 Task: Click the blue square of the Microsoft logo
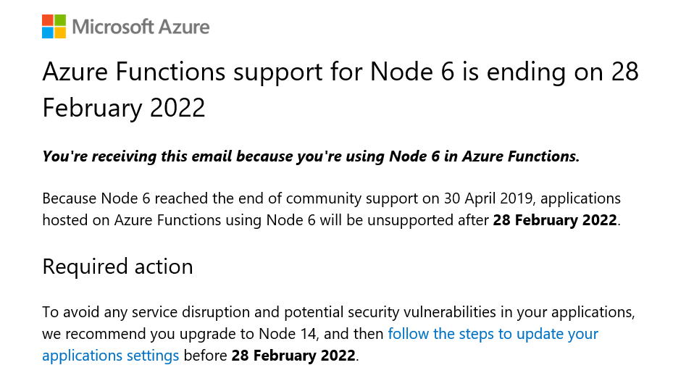[x=48, y=33]
